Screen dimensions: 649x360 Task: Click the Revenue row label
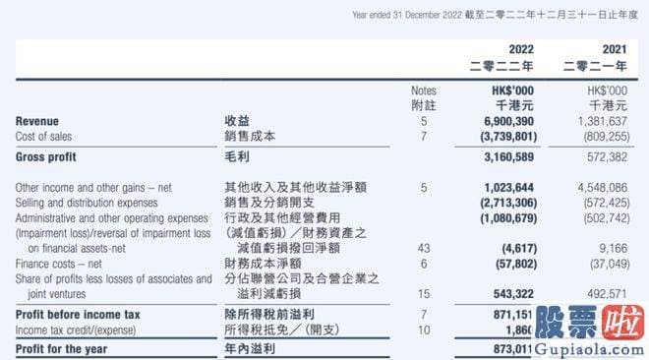coord(37,121)
